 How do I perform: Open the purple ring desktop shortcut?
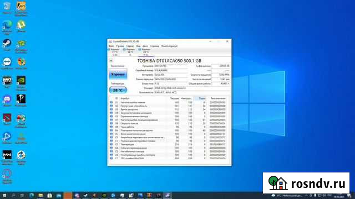click(7, 176)
